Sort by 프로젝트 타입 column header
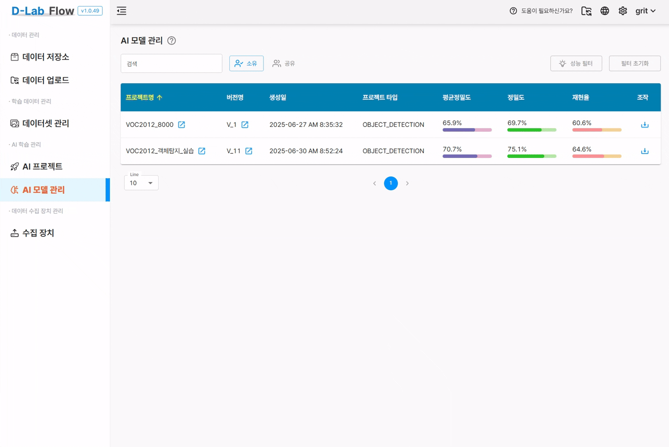This screenshot has height=447, width=669. pyautogui.click(x=380, y=97)
